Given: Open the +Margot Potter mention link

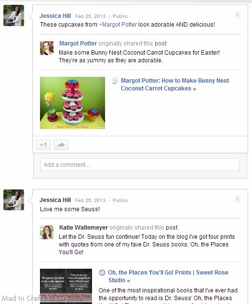Looking at the screenshot, I should 118,25.
